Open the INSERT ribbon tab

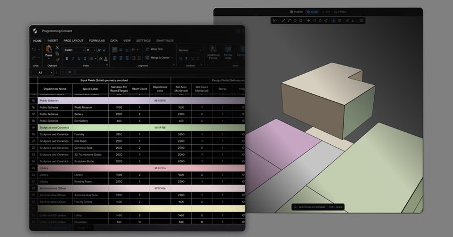[x=53, y=41]
